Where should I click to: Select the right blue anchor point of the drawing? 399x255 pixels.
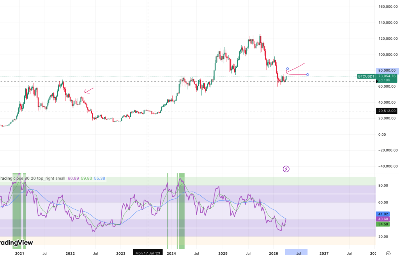click(x=307, y=74)
